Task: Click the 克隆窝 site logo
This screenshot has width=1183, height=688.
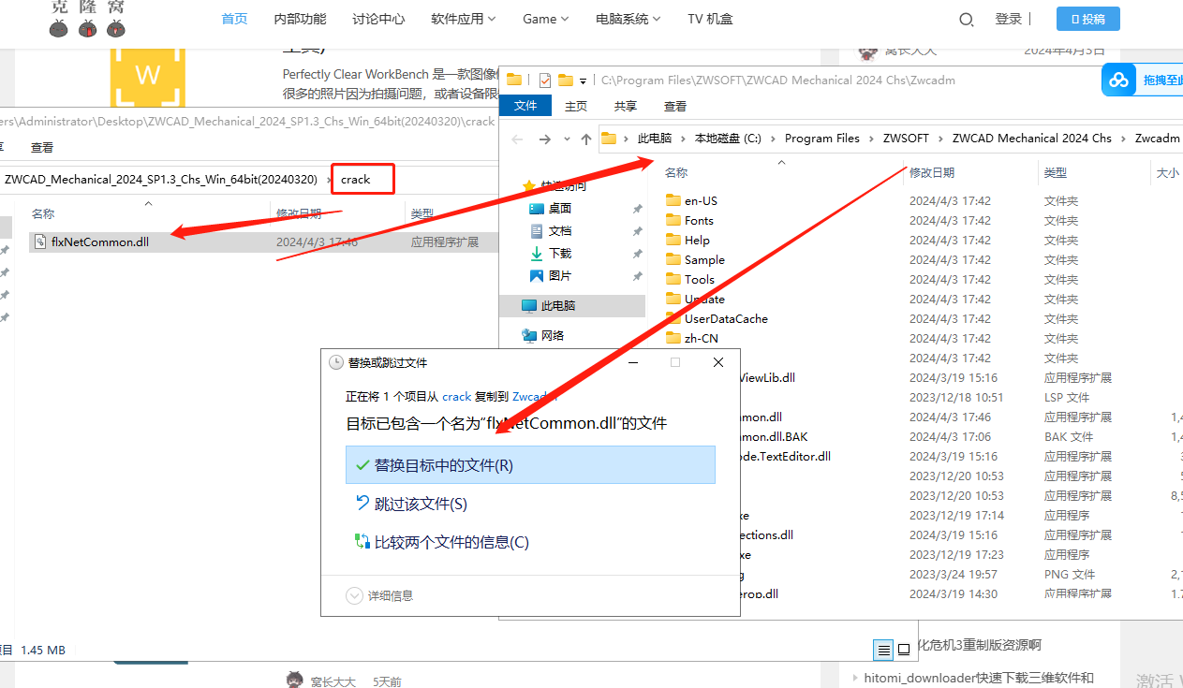Action: (x=87, y=20)
